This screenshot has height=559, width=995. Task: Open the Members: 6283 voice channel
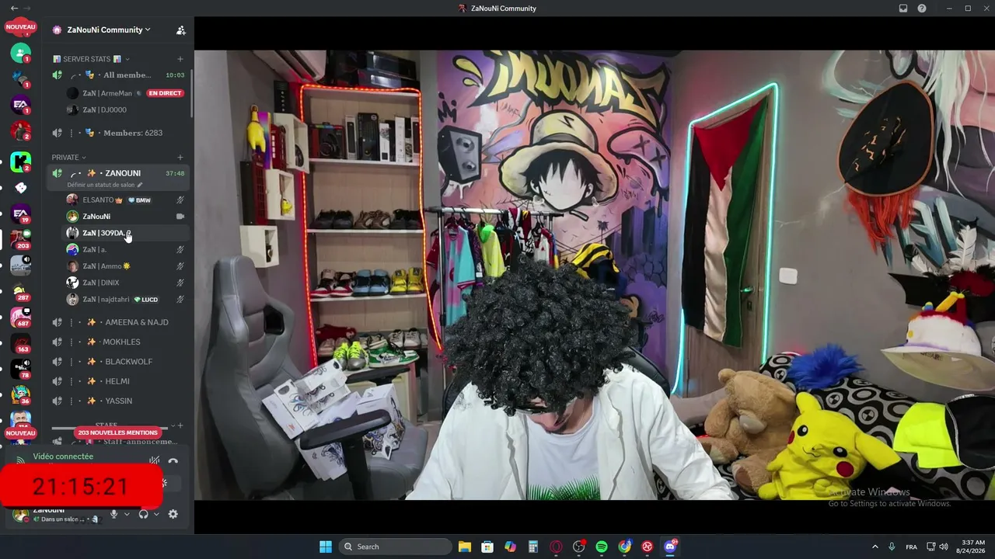point(120,133)
